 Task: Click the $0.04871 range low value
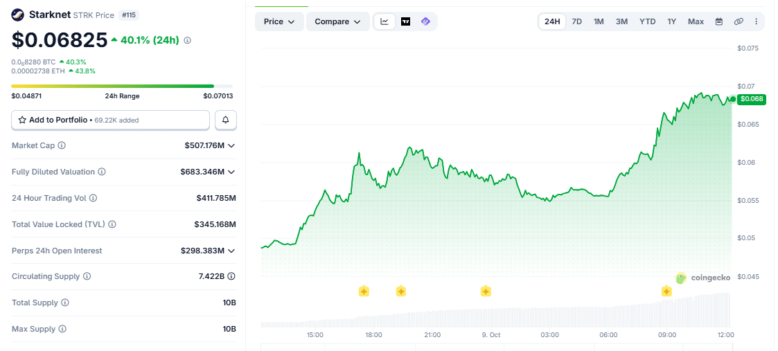click(26, 96)
